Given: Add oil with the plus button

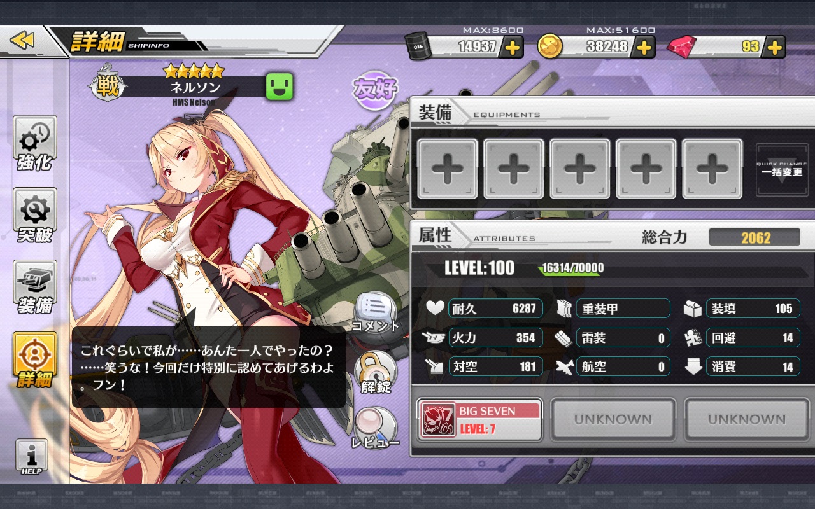Looking at the screenshot, I should (x=513, y=47).
